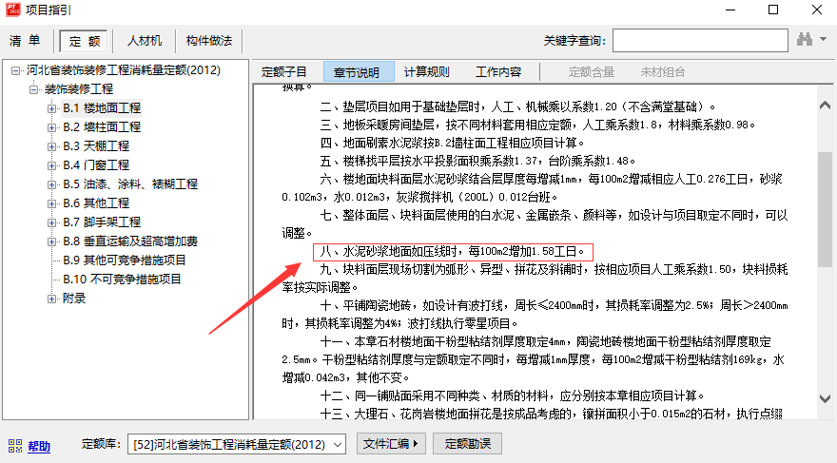Click the QR code icon beside 帮助

[x=15, y=446]
